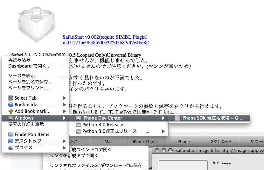Click the green plus Add Bookmark icon
The height and width of the screenshot is (170, 264).
coord(11,111)
